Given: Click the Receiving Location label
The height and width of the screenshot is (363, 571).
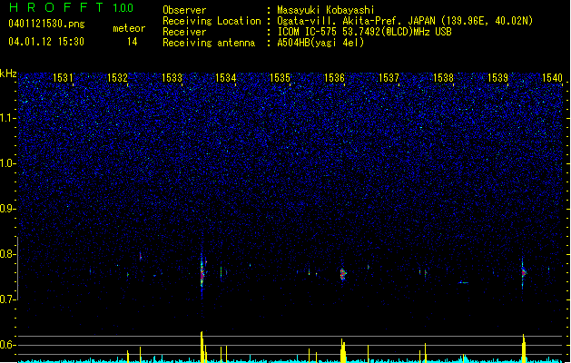Looking at the screenshot, I should point(212,21).
